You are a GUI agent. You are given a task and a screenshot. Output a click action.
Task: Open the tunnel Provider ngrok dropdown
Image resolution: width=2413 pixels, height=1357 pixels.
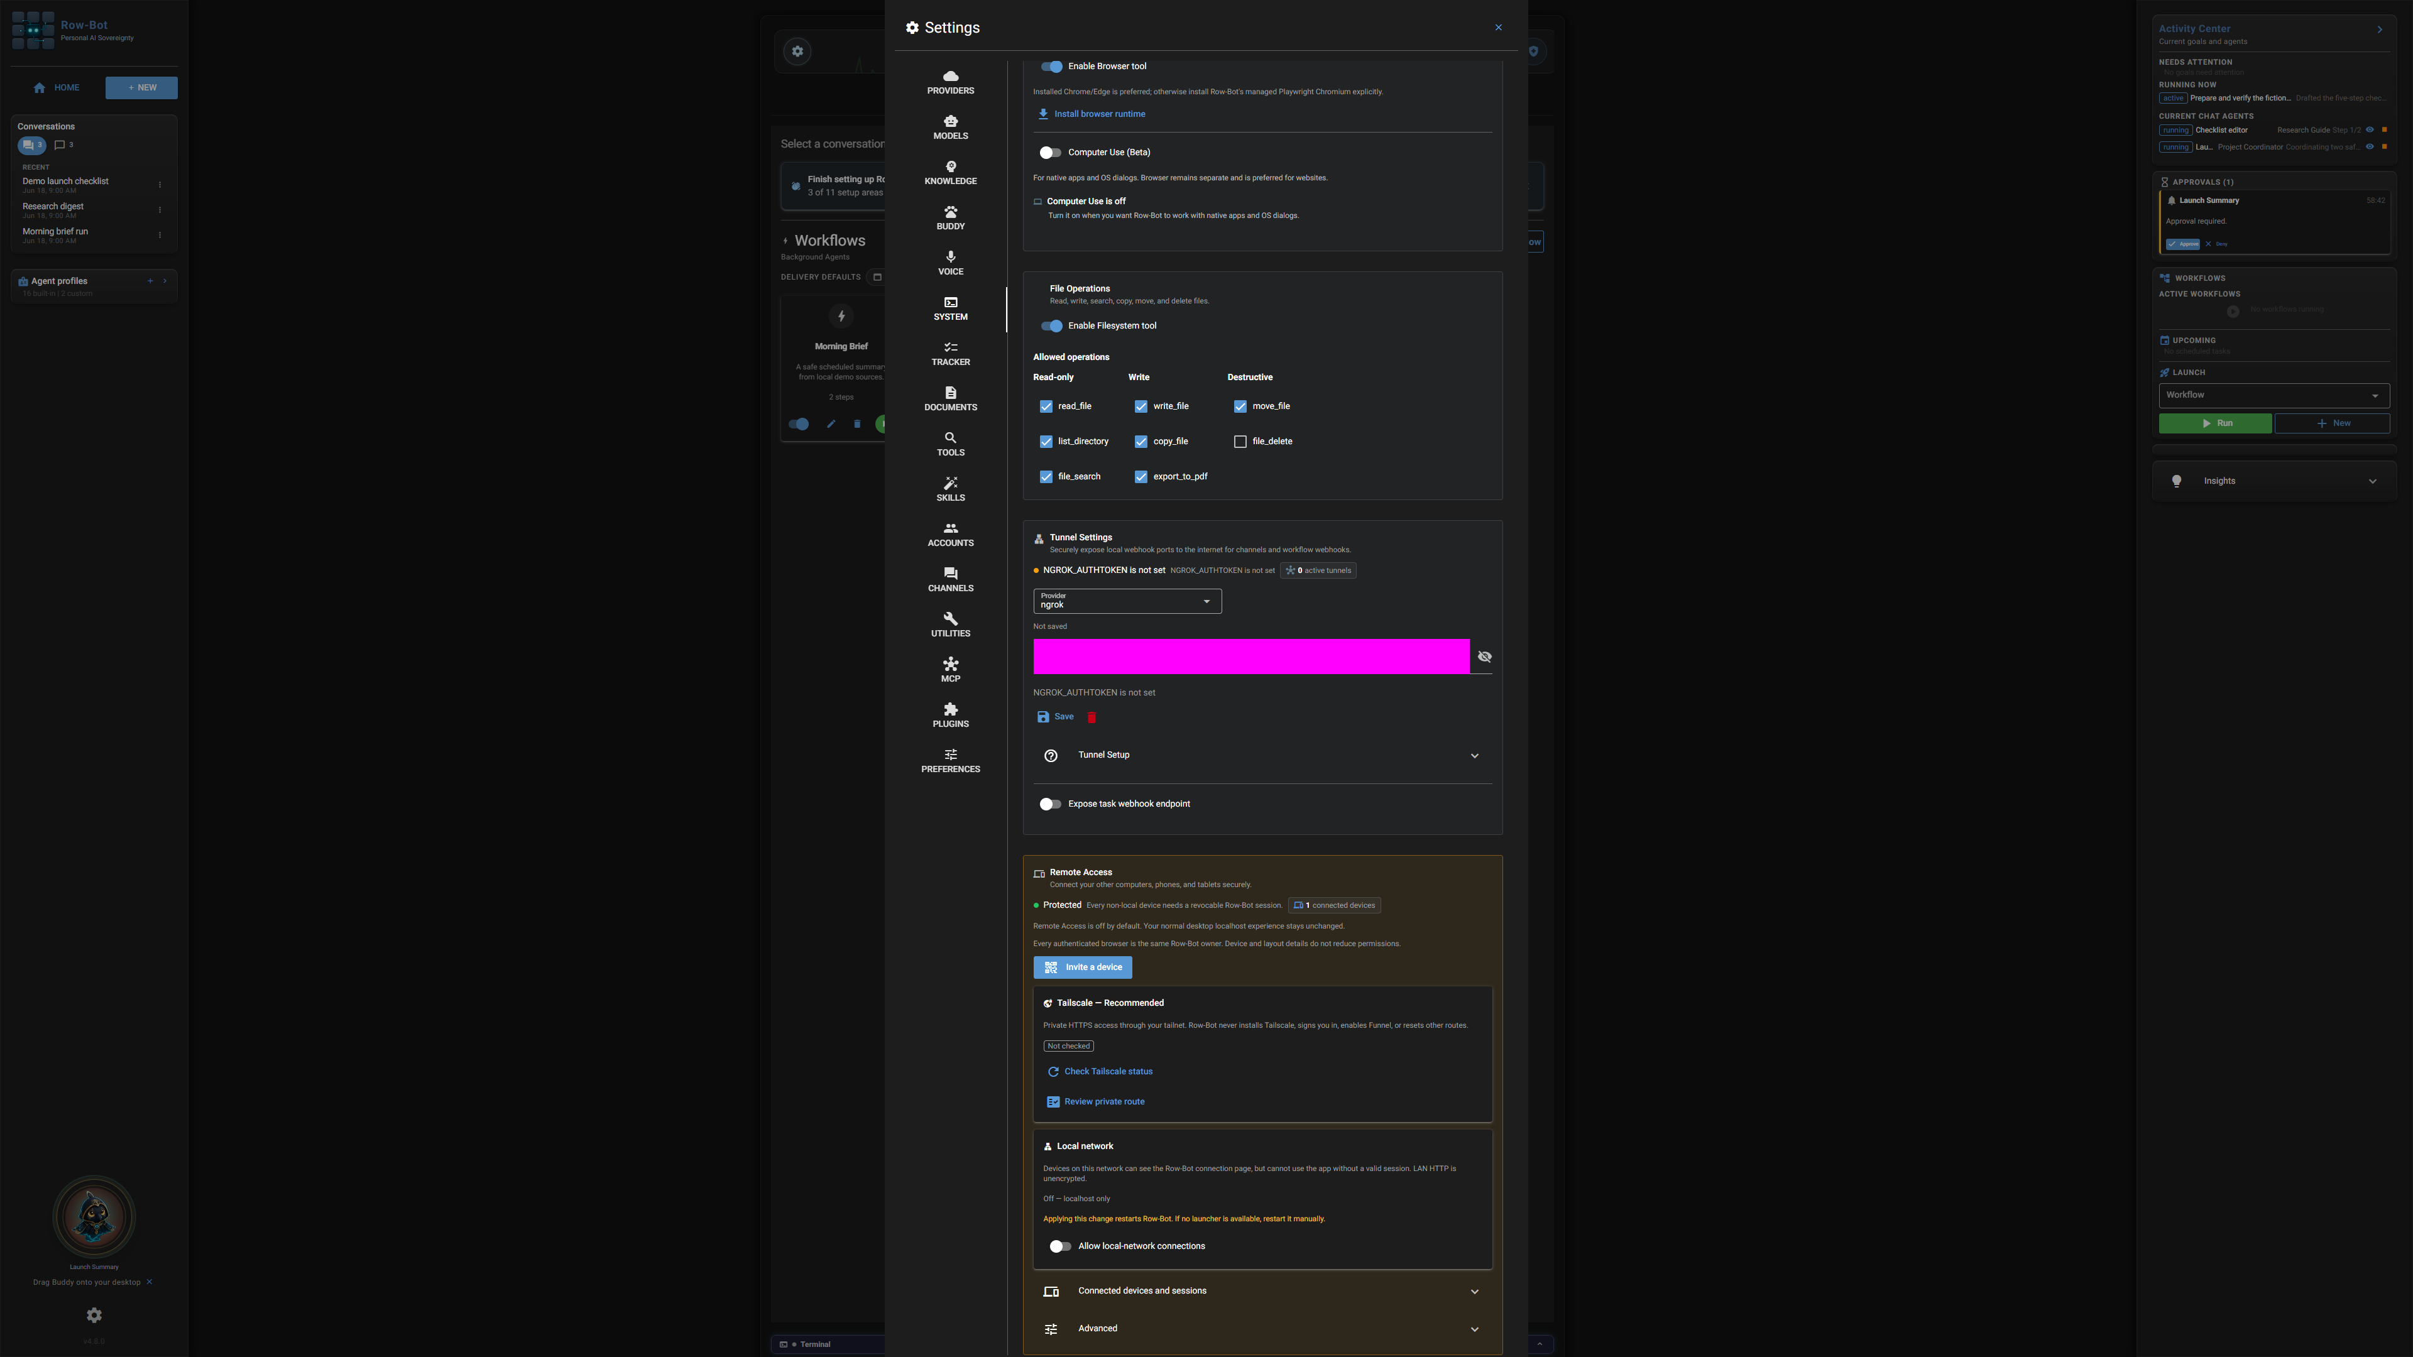(x=1127, y=601)
